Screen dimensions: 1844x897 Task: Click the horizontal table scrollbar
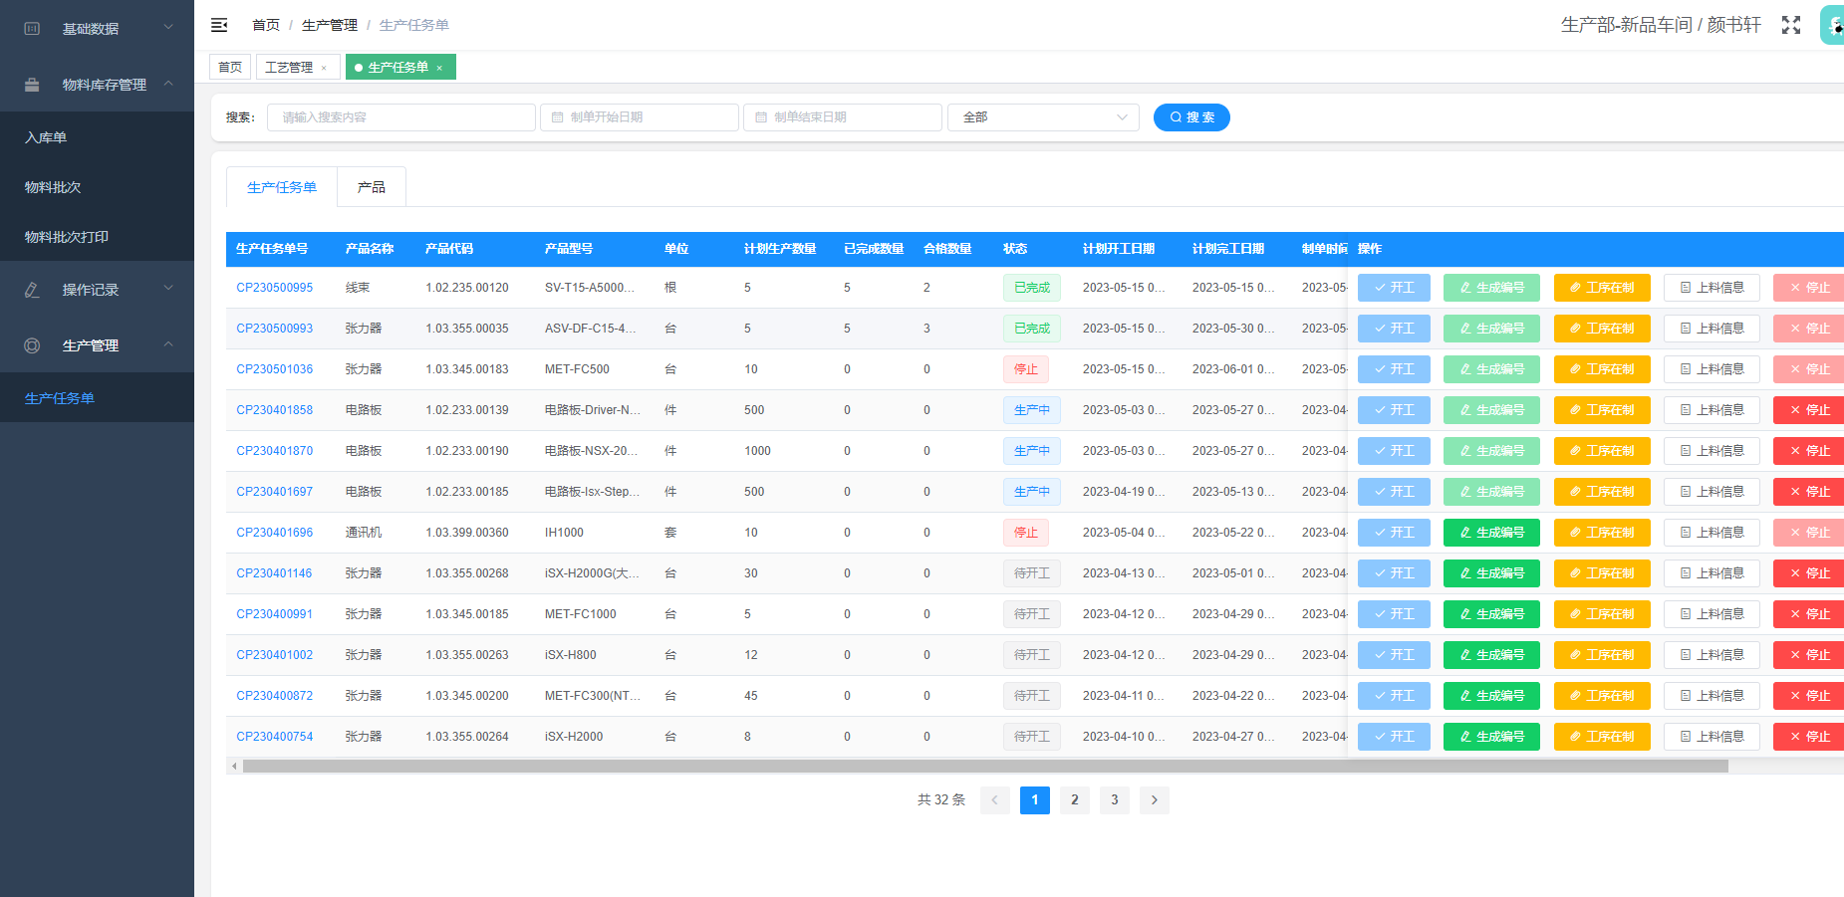985,767
